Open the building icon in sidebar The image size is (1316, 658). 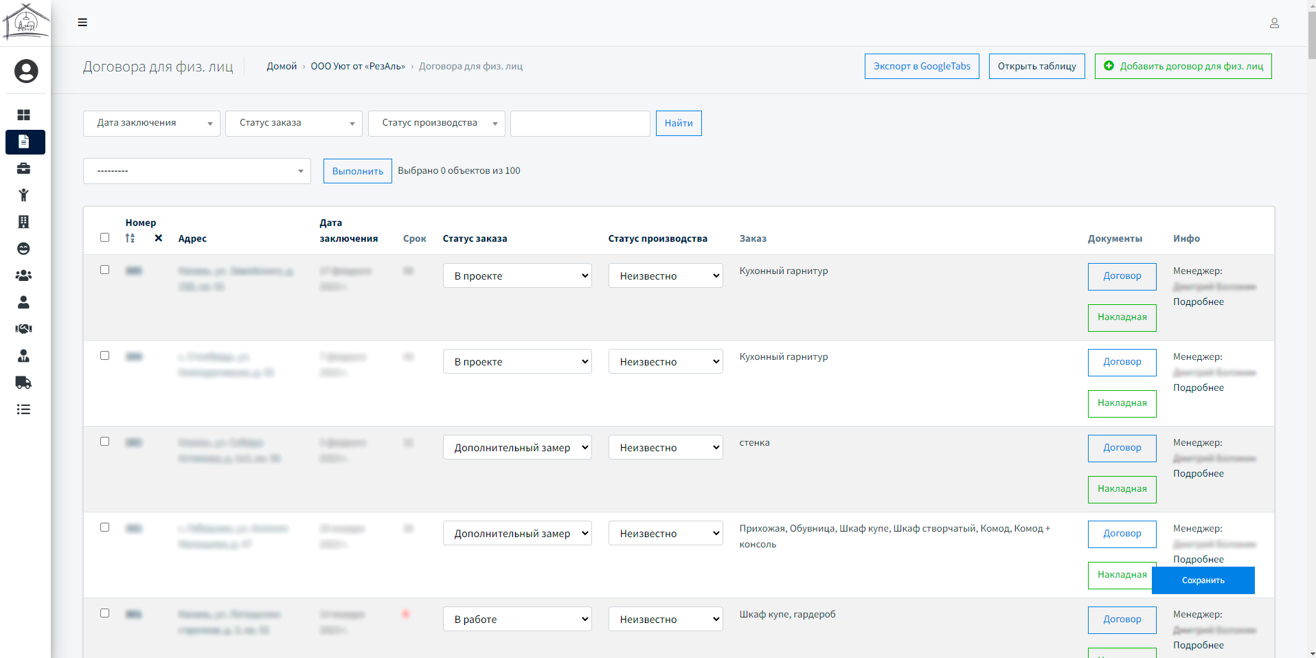click(x=23, y=222)
